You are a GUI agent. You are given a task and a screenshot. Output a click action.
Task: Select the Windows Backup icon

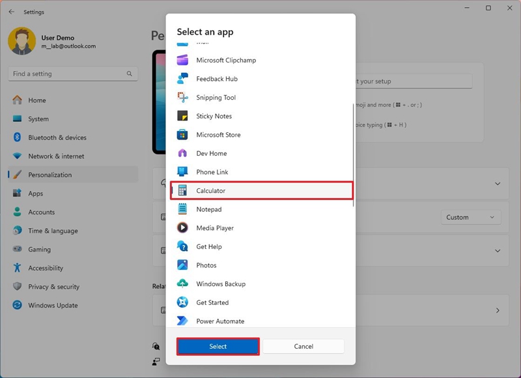click(182, 283)
